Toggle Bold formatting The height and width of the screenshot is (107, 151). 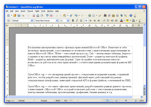73,20
